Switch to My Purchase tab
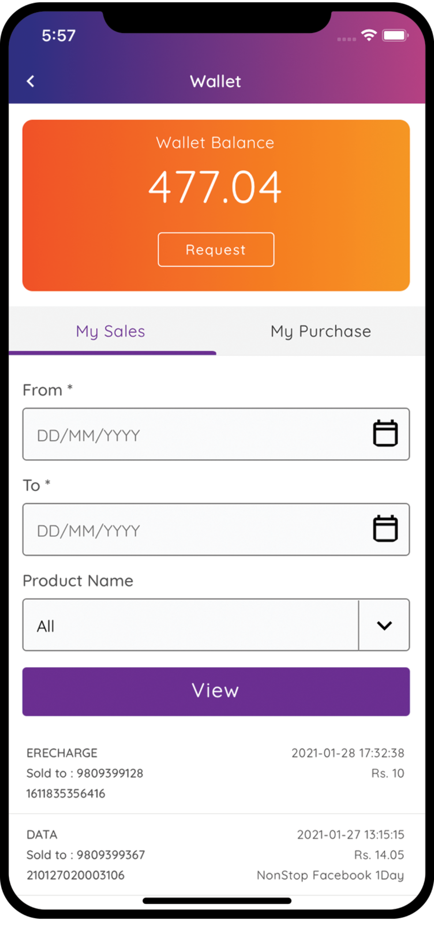Viewport: 434px width, 939px height. click(x=321, y=331)
